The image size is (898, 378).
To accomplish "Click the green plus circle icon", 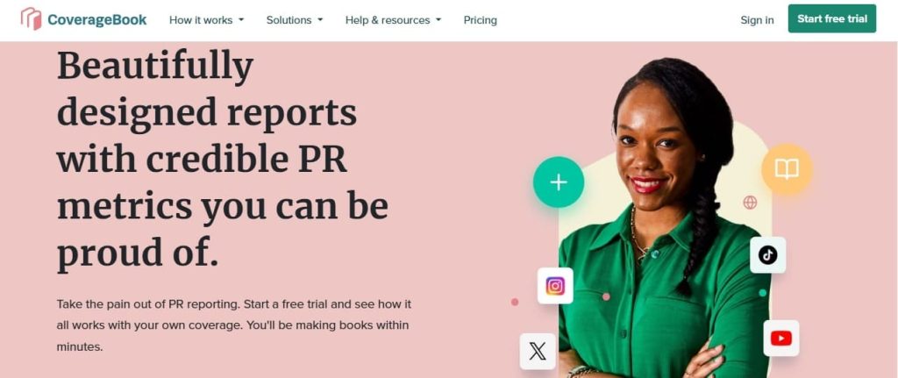I will click(x=559, y=182).
